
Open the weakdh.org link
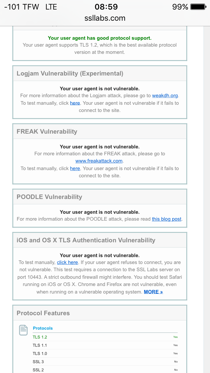click(165, 96)
